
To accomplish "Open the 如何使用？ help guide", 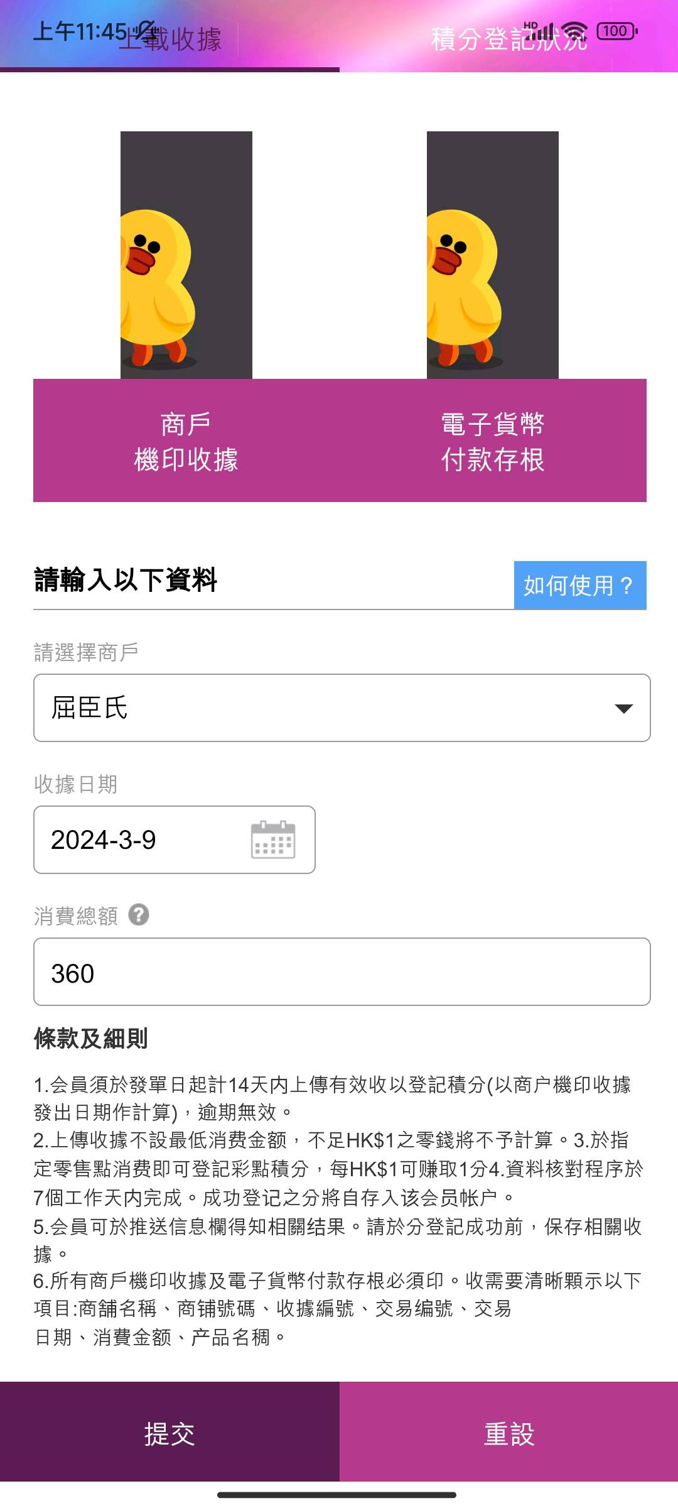I will [x=579, y=585].
